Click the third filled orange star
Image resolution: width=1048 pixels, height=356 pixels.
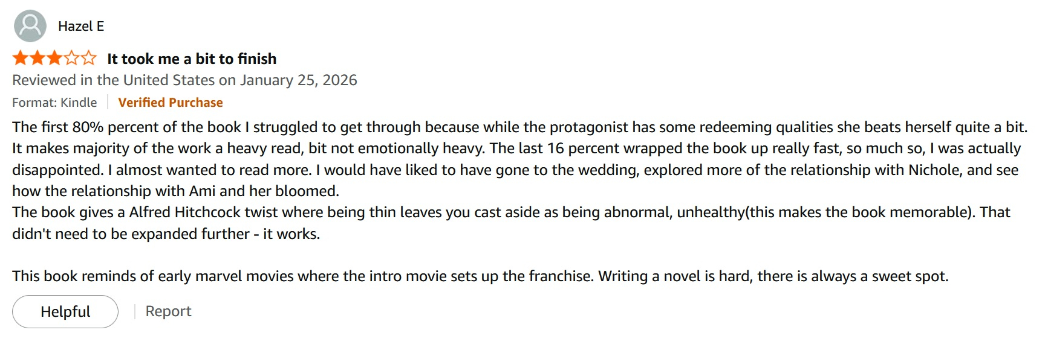54,59
